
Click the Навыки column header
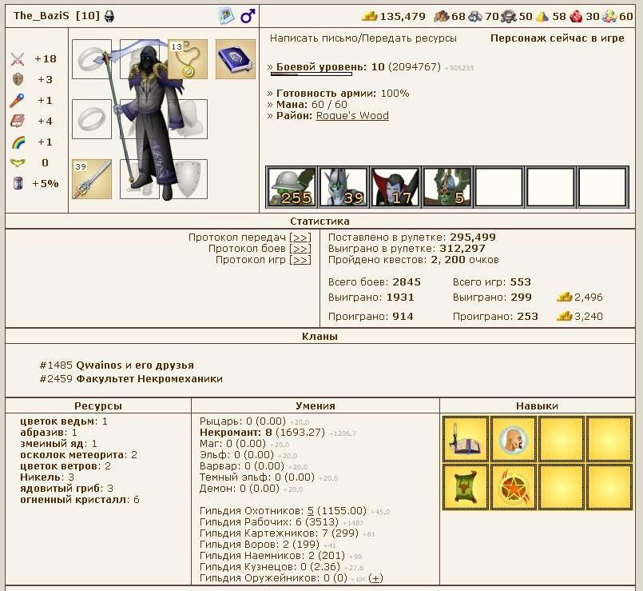538,405
